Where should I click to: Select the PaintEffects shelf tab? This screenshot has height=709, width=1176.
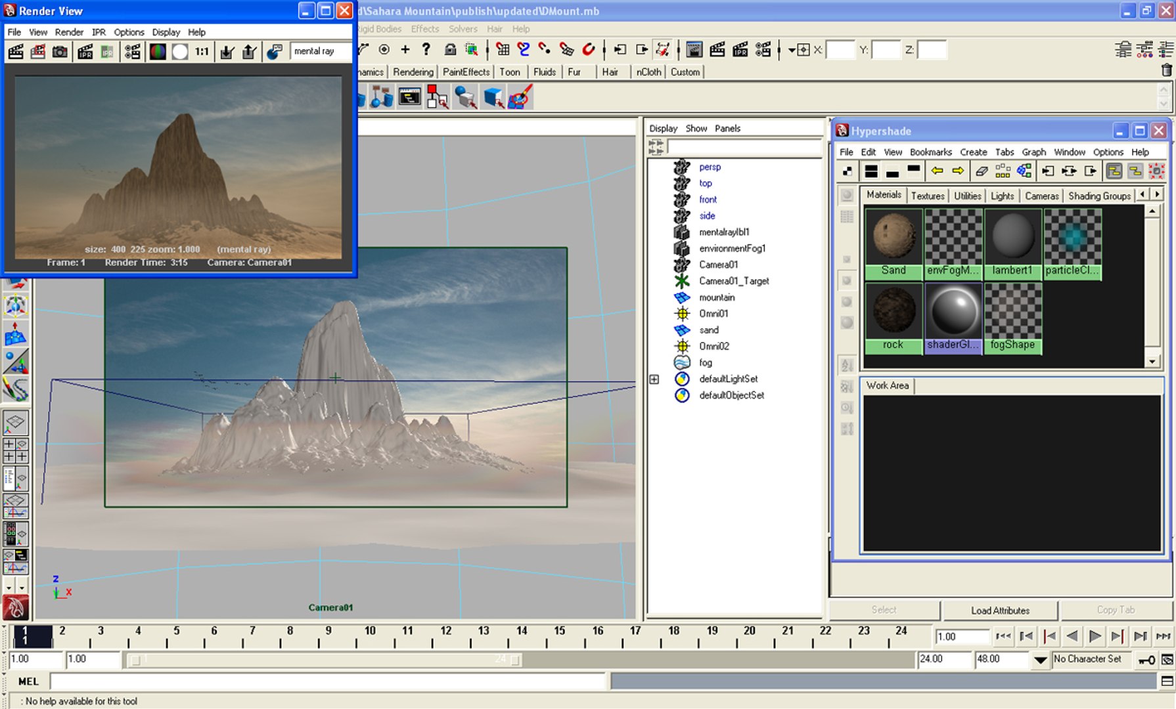(466, 72)
